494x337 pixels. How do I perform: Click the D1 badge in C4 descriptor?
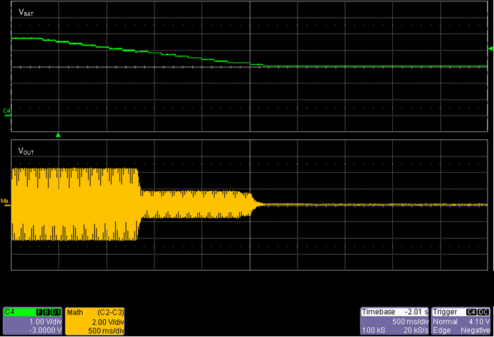point(56,312)
